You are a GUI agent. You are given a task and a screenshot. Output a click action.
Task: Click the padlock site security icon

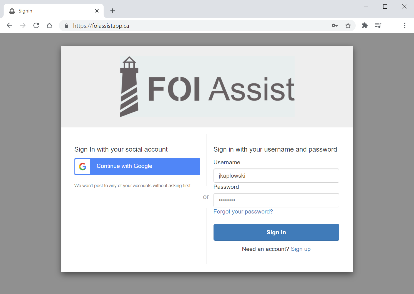click(66, 26)
